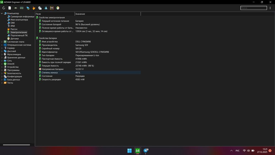Open the Report toolbar icon
275x155 pixels.
pos(10,8)
